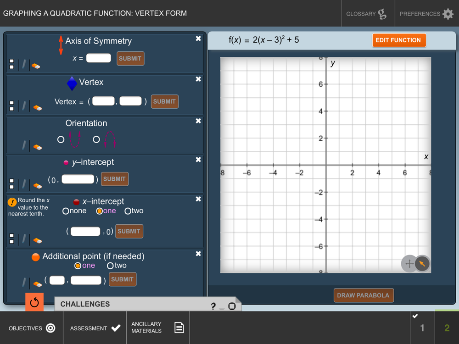
Task: Select 'none' for x-intercept count
Action: click(x=66, y=211)
